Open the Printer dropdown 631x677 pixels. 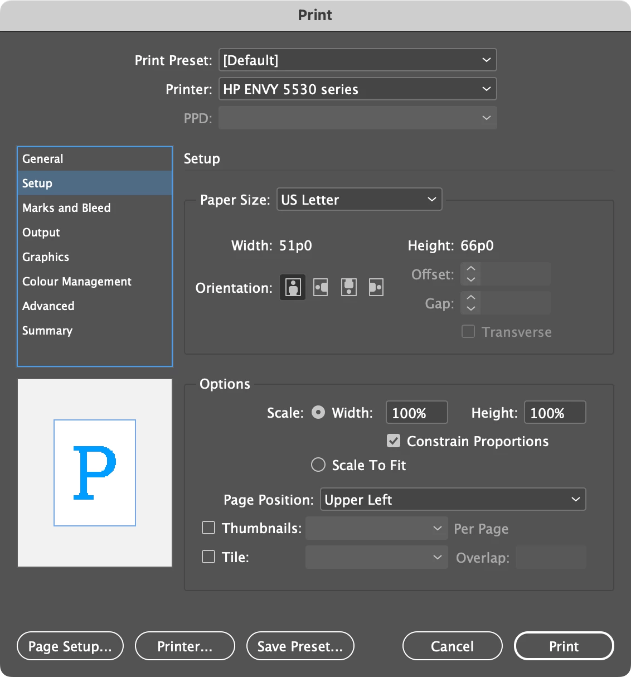[x=358, y=89]
